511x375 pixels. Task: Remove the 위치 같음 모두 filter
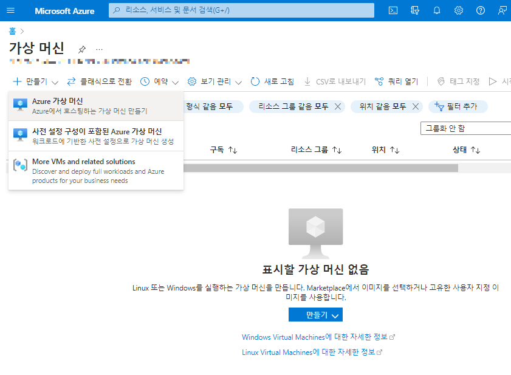point(416,106)
